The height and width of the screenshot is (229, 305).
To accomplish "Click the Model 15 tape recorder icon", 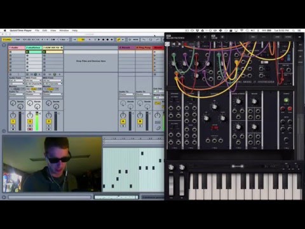I will [167, 45].
